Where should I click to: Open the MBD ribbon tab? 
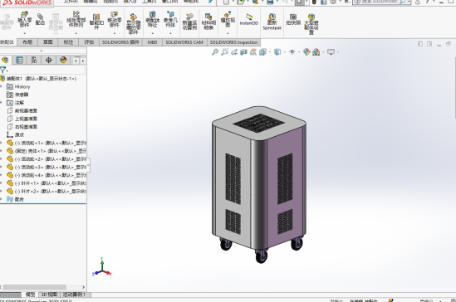(x=152, y=42)
